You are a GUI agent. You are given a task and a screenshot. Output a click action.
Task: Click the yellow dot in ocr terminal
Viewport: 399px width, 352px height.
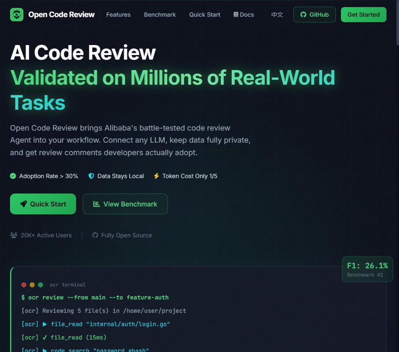[32, 285]
